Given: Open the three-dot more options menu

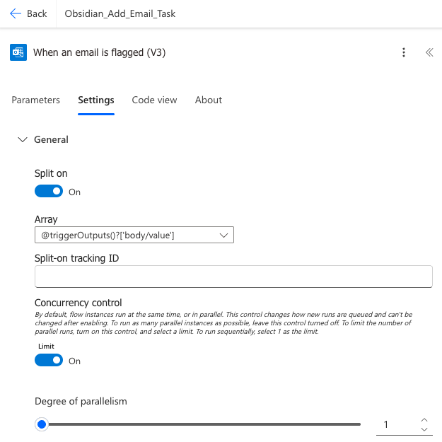Looking at the screenshot, I should [404, 52].
